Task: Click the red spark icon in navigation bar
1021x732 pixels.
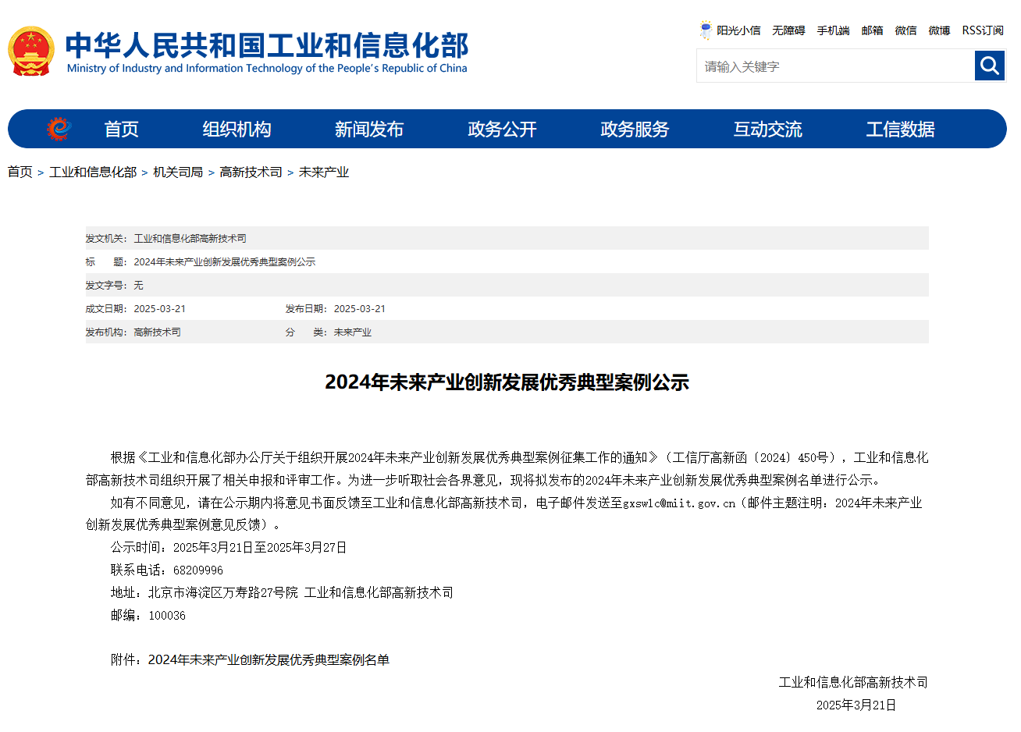Action: (55, 129)
